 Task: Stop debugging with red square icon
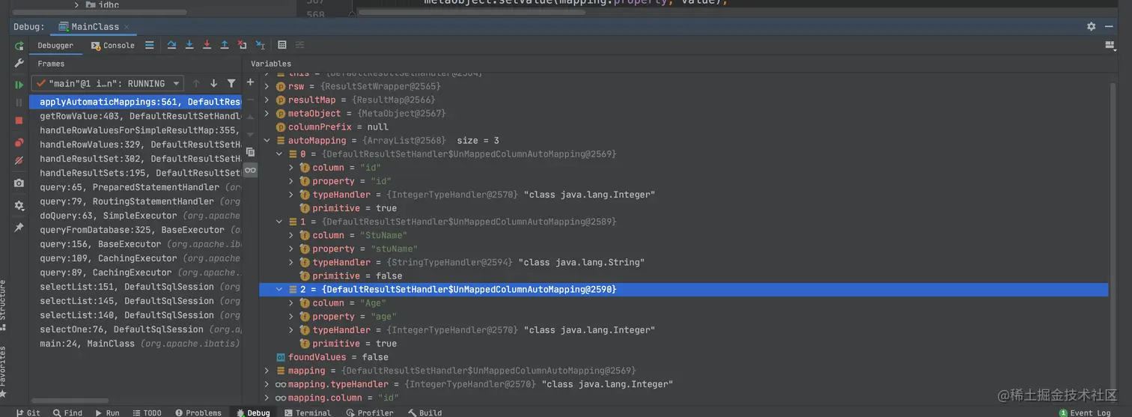(19, 121)
